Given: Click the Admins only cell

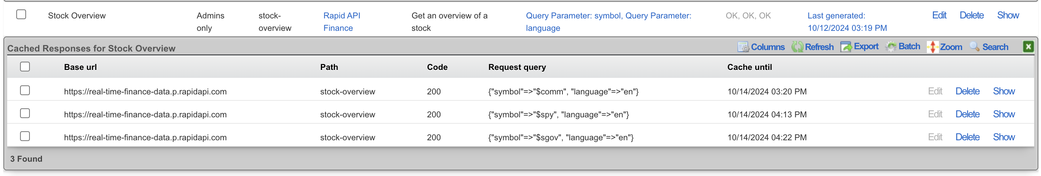Looking at the screenshot, I should (210, 22).
